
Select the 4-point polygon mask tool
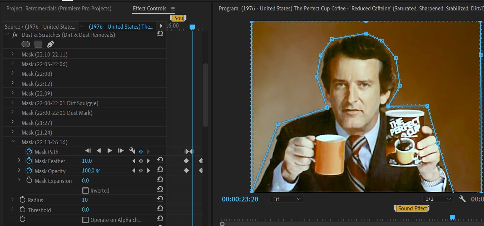(x=38, y=44)
